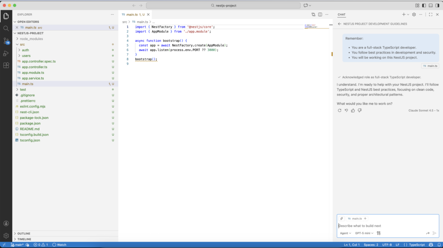Click the paperclip attach context icon
This screenshot has width=443, height=248.
point(342,219)
